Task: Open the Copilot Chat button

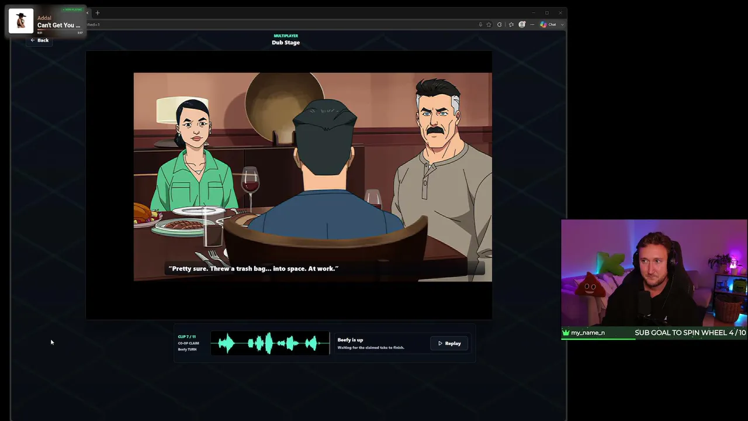Action: (548, 25)
